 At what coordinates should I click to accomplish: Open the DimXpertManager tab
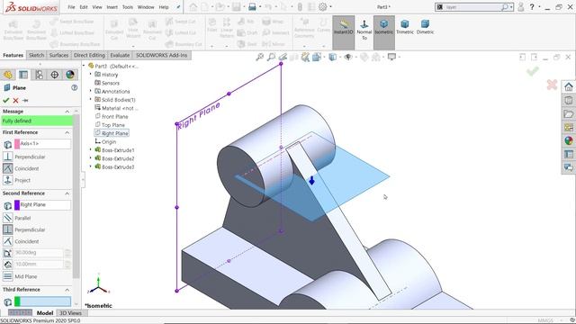(x=54, y=75)
